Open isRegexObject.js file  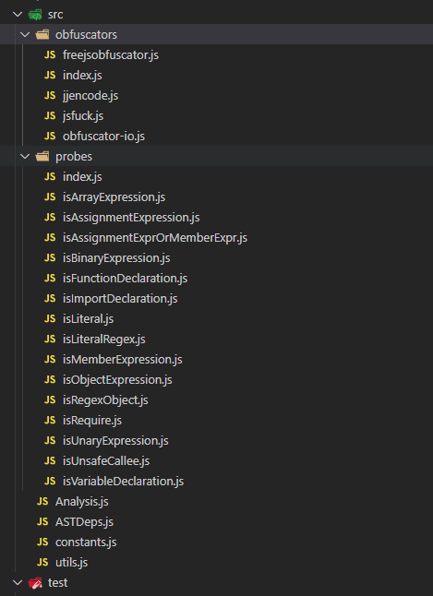105,400
